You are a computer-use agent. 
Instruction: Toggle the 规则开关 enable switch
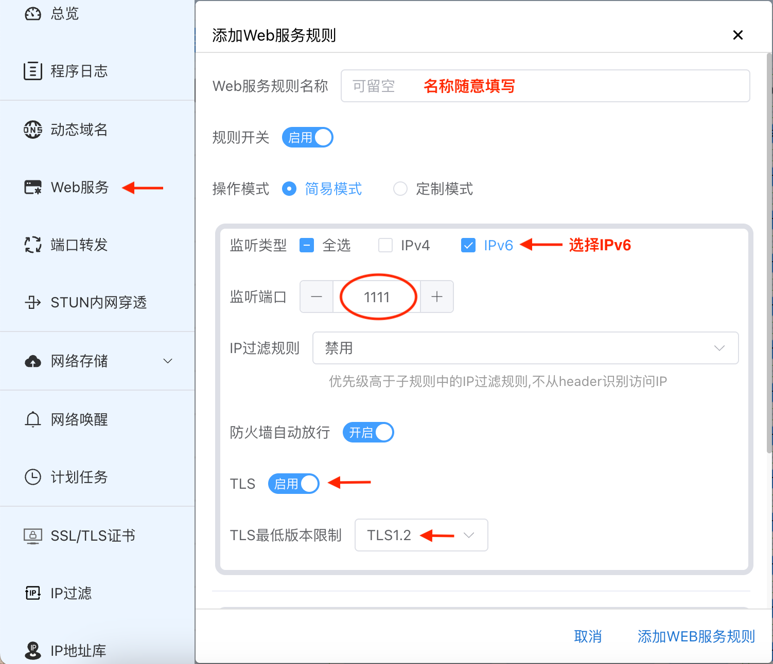[307, 138]
